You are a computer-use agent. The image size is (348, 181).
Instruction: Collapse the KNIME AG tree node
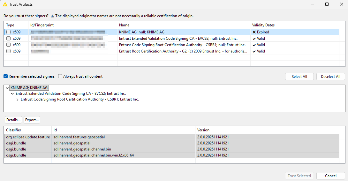coord(7,88)
